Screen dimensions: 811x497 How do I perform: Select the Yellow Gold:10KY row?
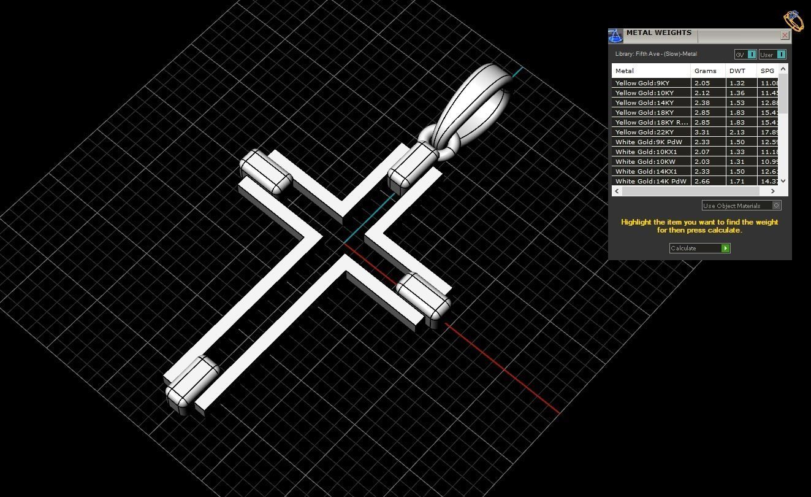pos(695,93)
